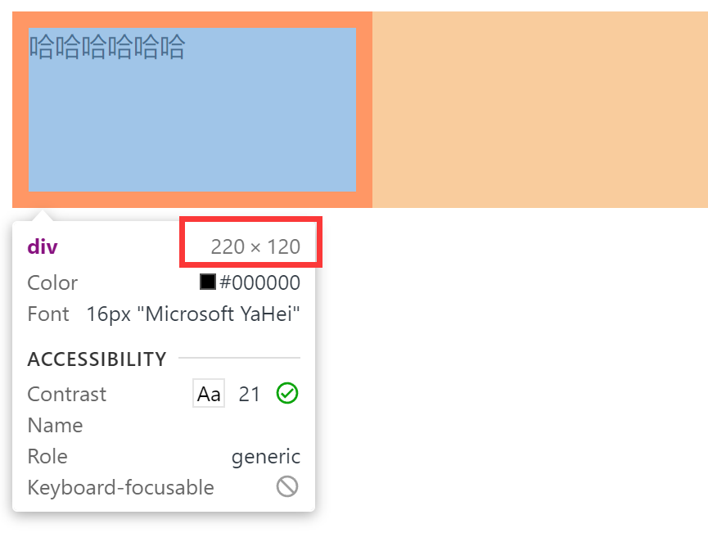
Task: Click the 220 × 120 dimensions text
Action: 255,246
